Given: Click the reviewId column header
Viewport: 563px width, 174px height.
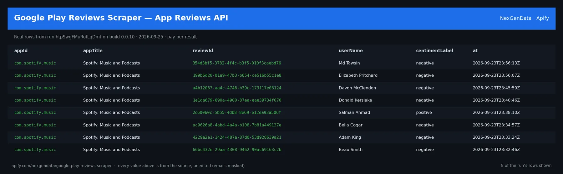Looking at the screenshot, I should click(203, 51).
